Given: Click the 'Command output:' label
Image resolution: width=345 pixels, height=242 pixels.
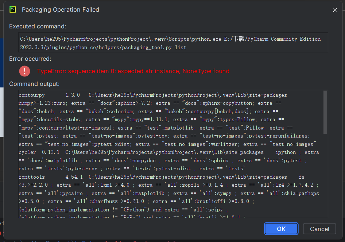Looking at the screenshot, I should coord(34,84).
